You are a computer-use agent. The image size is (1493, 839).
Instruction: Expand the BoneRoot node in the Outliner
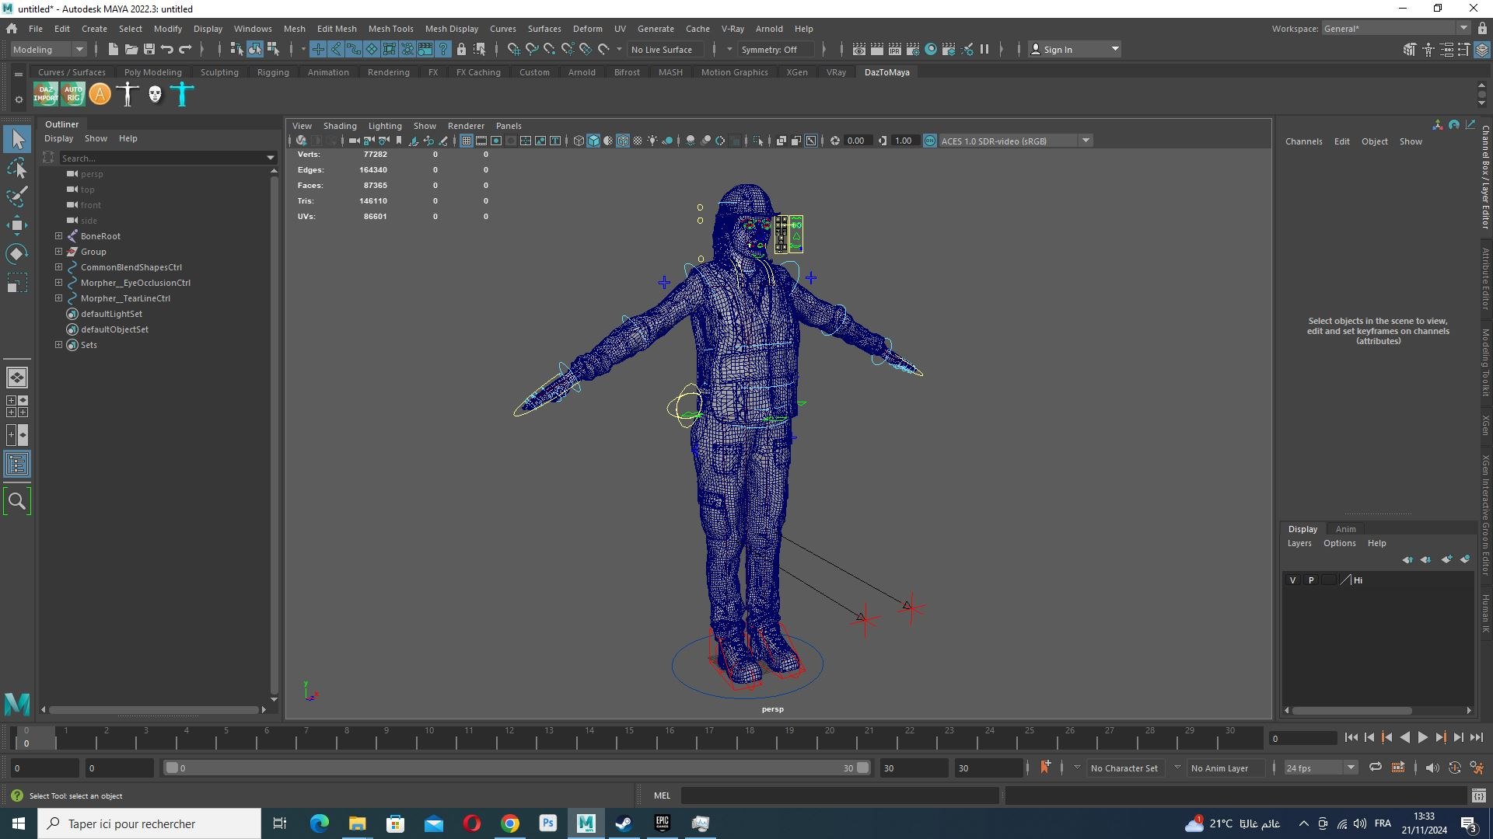(58, 235)
